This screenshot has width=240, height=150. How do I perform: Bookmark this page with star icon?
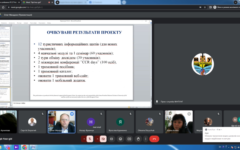(205, 7)
